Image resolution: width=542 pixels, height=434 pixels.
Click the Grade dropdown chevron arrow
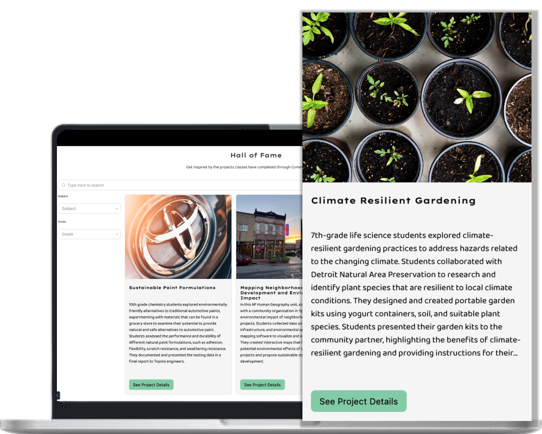tap(117, 234)
